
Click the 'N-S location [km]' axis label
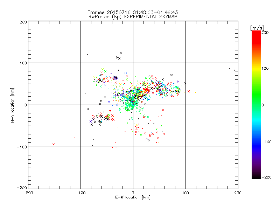pyautogui.click(x=12, y=105)
